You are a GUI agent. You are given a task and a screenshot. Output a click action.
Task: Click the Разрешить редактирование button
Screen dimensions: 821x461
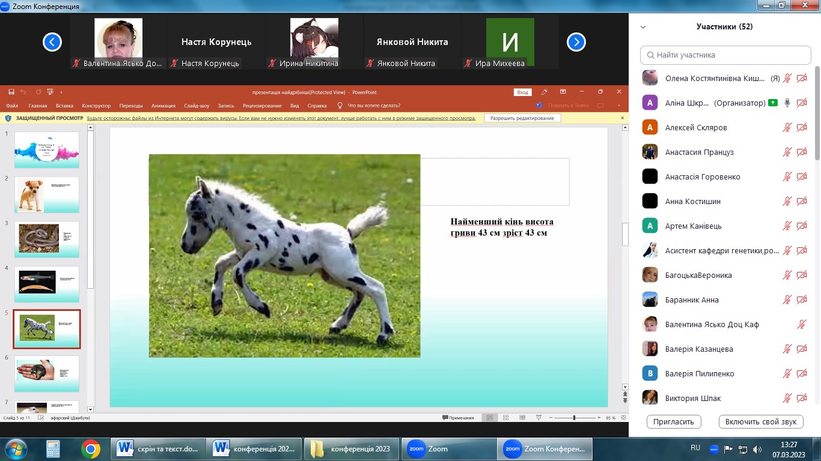point(522,118)
